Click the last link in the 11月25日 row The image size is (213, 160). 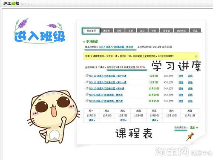coord(190,101)
